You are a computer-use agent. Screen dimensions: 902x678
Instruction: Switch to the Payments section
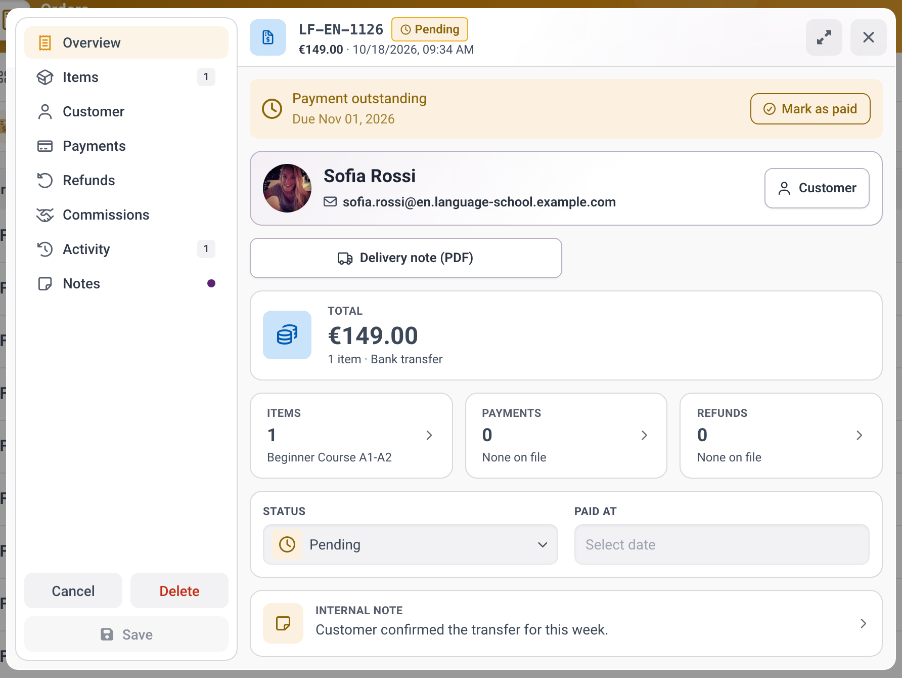click(x=126, y=146)
